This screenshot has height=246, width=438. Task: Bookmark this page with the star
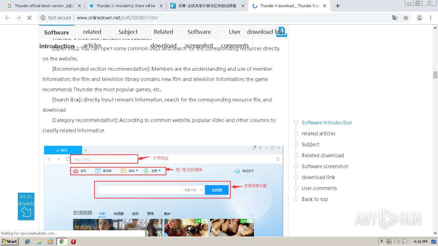(406, 18)
